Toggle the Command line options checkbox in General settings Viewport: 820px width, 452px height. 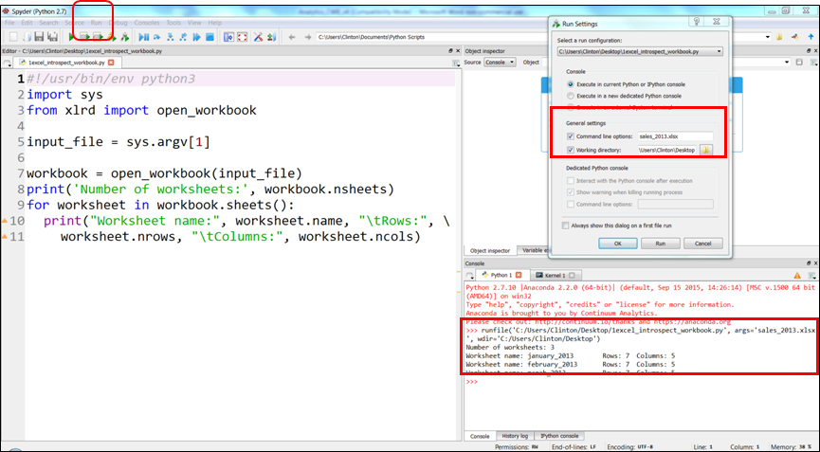point(570,136)
